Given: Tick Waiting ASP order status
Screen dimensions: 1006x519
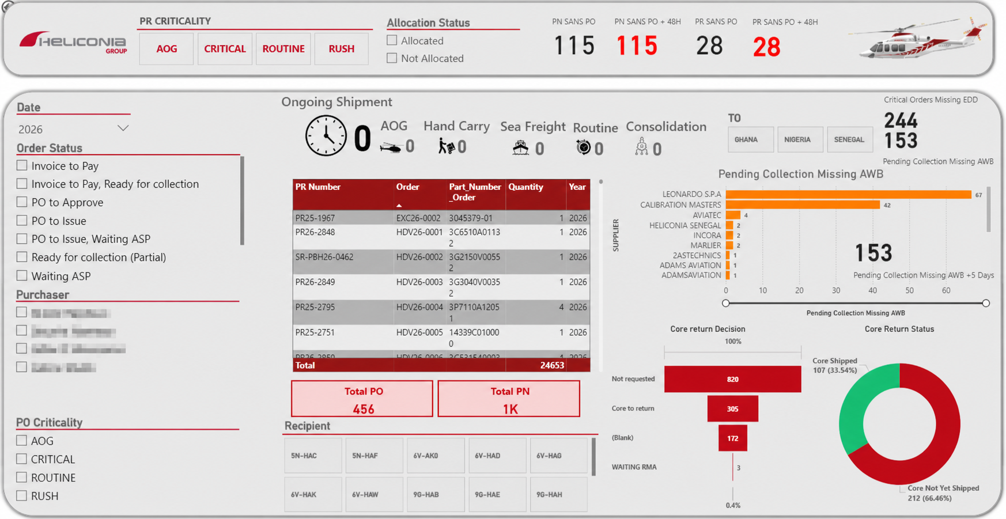Looking at the screenshot, I should pos(22,275).
